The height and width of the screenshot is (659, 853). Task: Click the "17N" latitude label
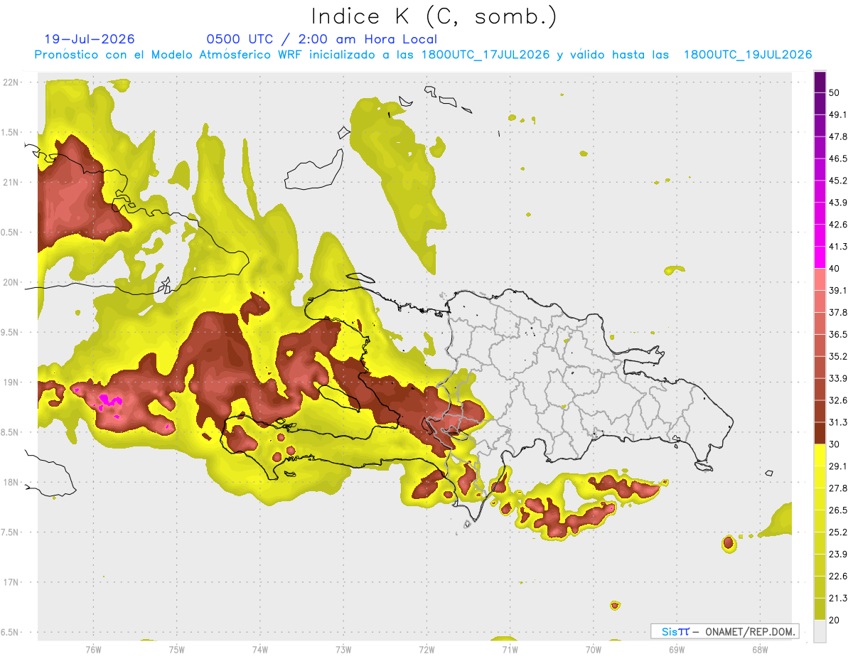click(x=11, y=582)
